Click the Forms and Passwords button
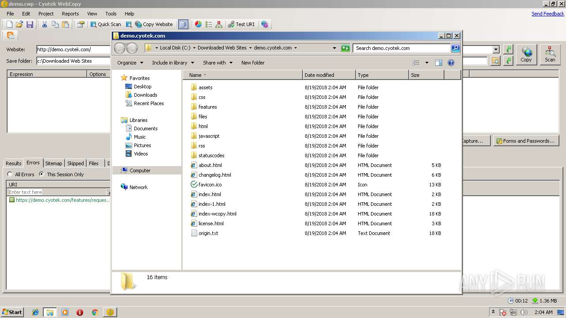 (x=526, y=141)
